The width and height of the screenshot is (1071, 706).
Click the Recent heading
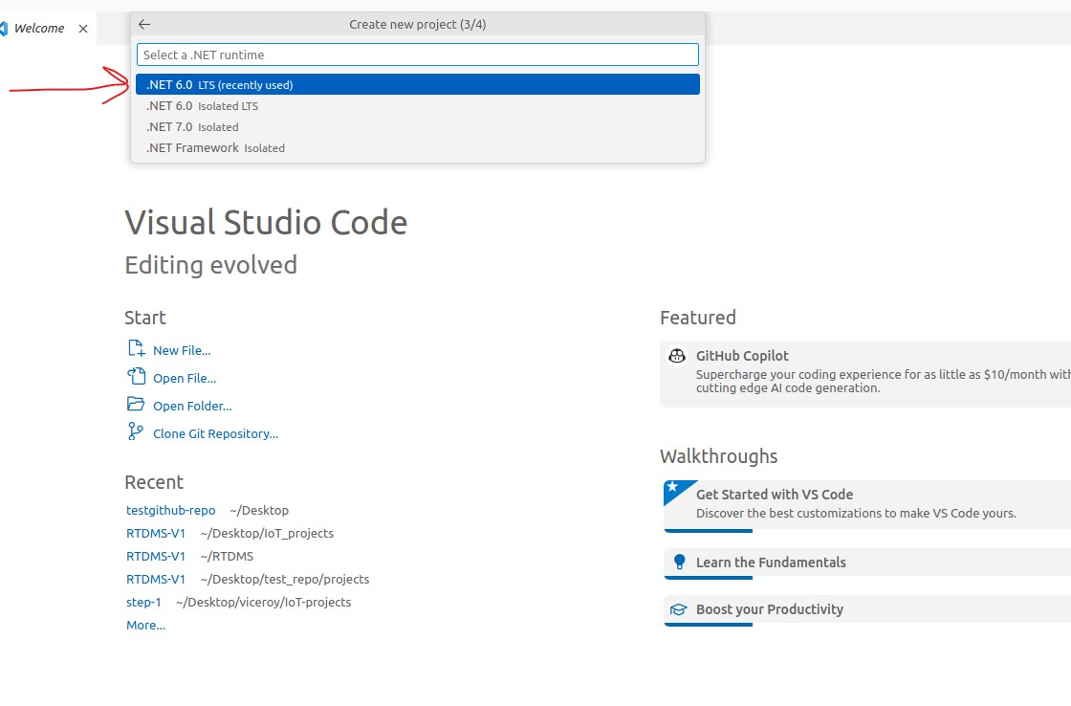[154, 482]
